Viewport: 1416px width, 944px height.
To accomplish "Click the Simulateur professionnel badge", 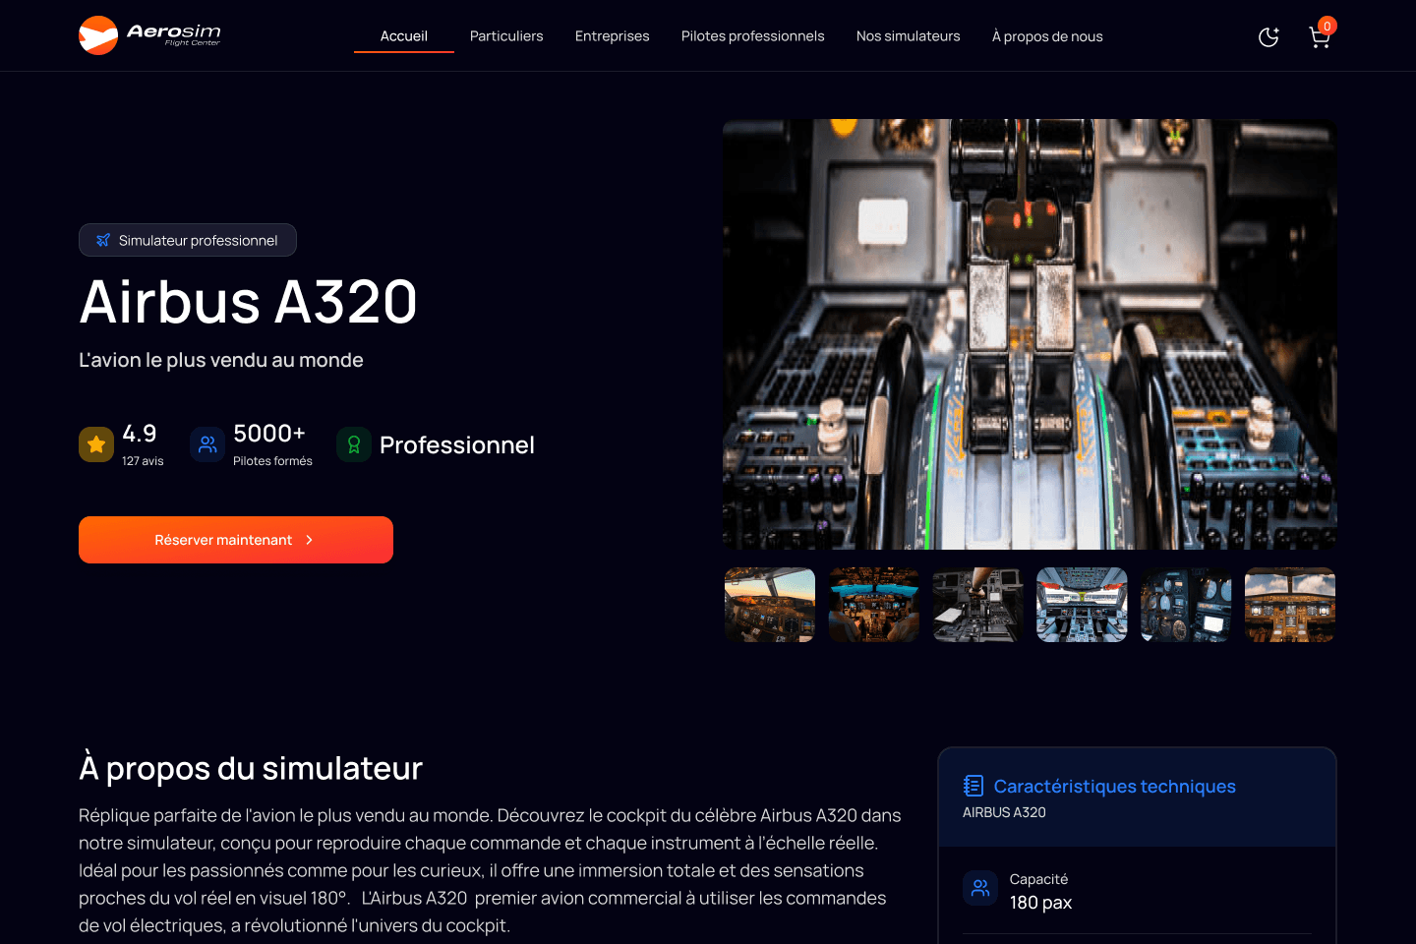I will tap(188, 240).
